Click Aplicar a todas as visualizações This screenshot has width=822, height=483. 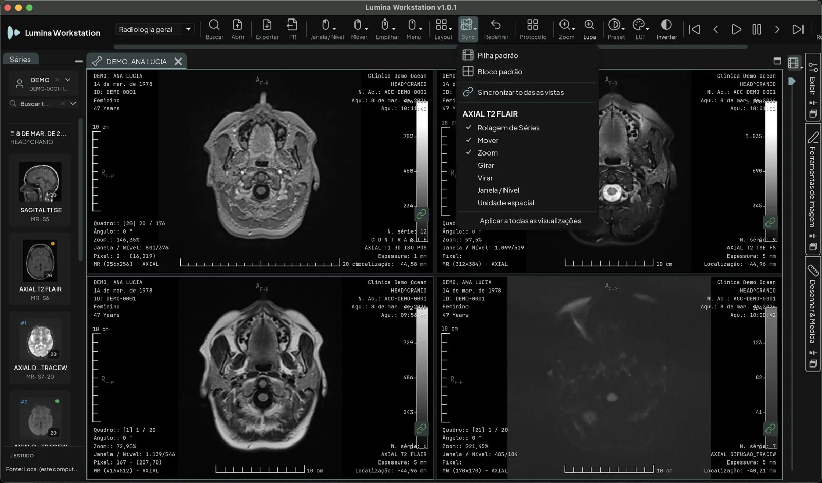[x=530, y=221]
